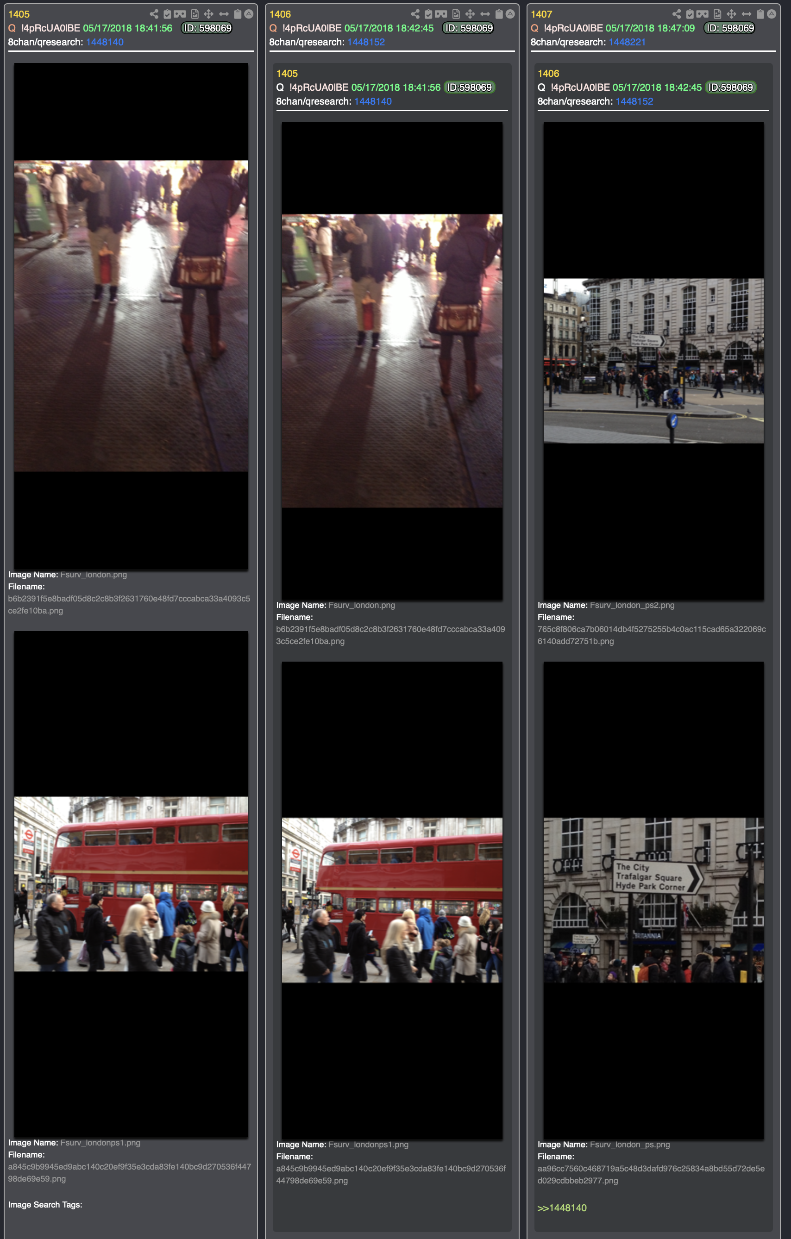
Task: Open Piccadilly Circus wide photo Fsurv_london_ps2
Action: [x=653, y=361]
